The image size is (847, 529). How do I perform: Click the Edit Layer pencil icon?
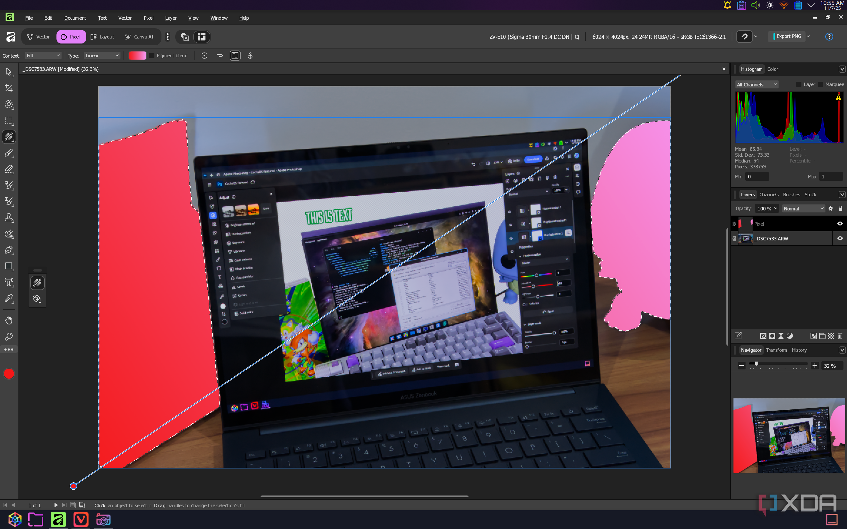point(738,336)
